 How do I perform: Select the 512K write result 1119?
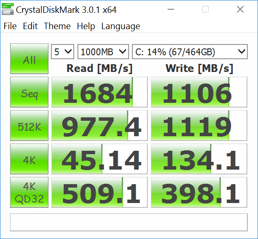click(x=199, y=125)
